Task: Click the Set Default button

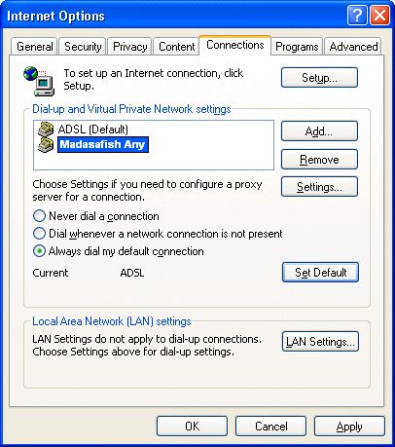Action: (x=320, y=273)
